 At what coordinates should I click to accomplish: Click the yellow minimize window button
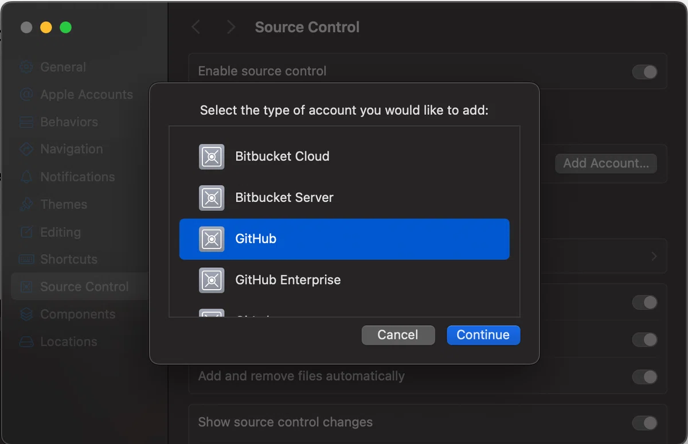(x=46, y=27)
